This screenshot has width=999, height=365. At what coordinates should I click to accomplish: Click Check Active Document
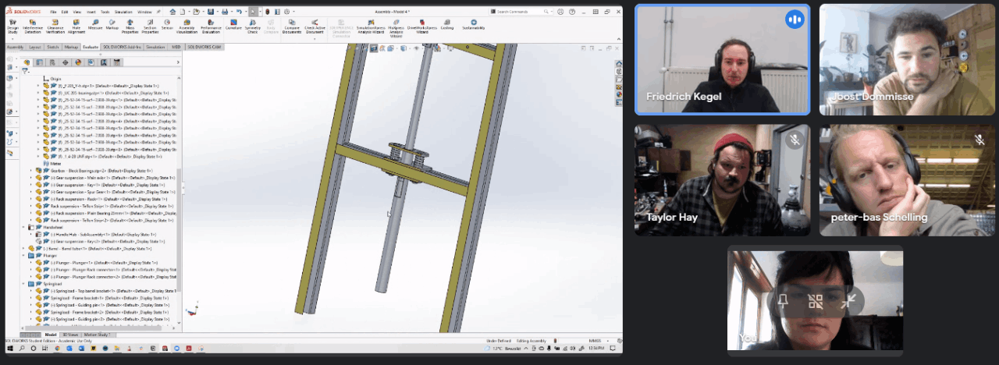click(x=315, y=27)
